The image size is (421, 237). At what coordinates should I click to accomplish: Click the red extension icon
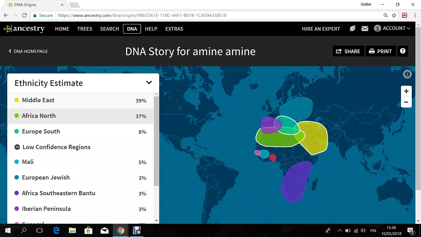click(405, 15)
